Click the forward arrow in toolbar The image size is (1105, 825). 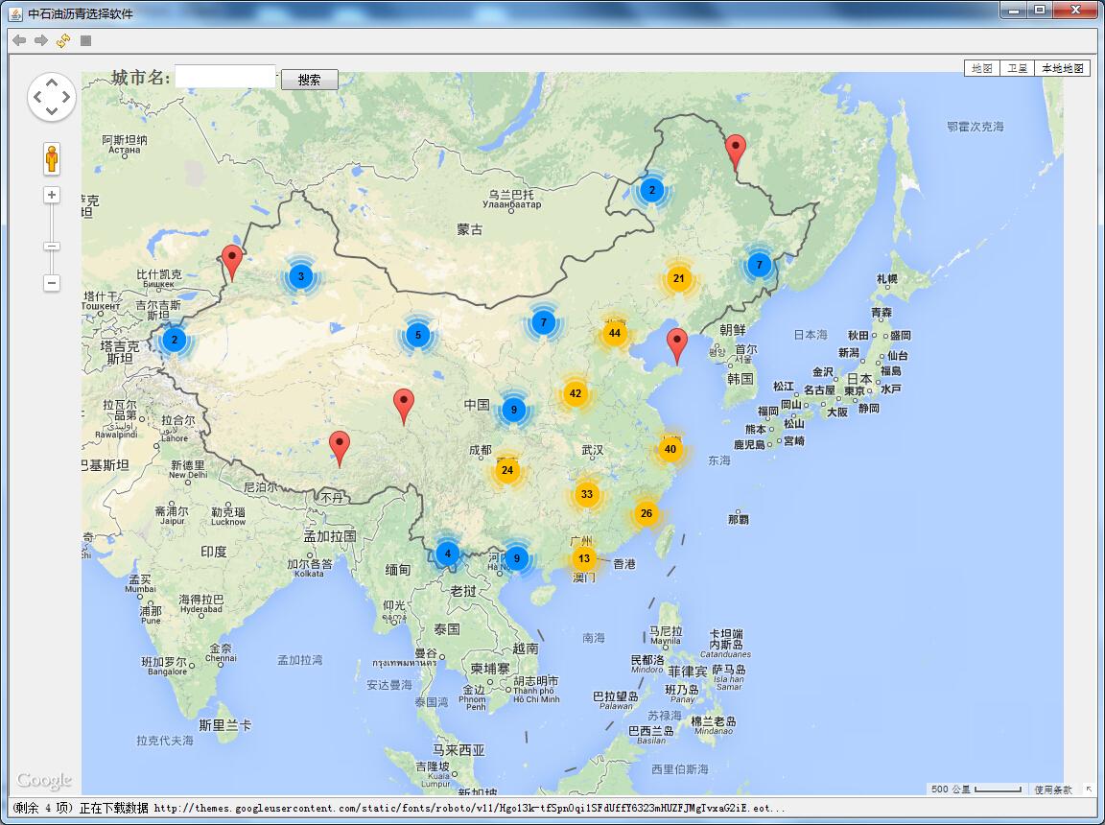click(x=41, y=40)
